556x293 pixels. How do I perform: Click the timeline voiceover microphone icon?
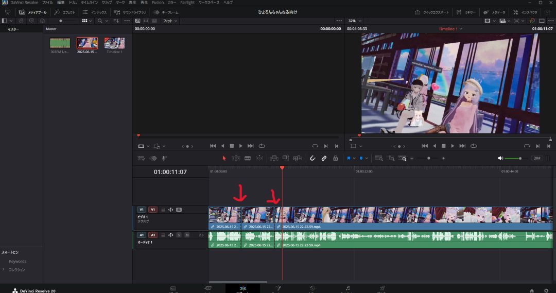[x=165, y=159]
